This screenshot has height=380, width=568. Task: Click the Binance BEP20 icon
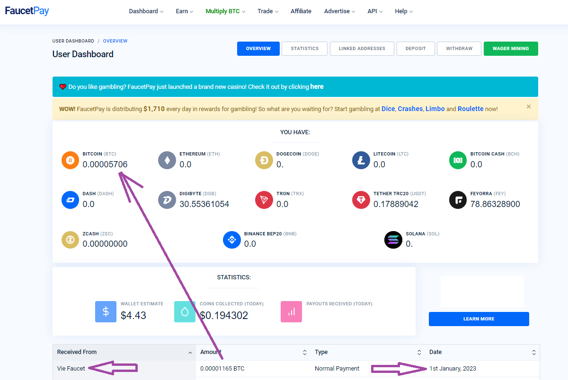click(232, 240)
